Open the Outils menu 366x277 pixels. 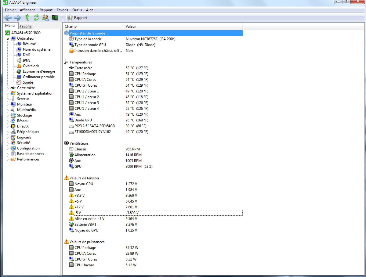pos(77,10)
